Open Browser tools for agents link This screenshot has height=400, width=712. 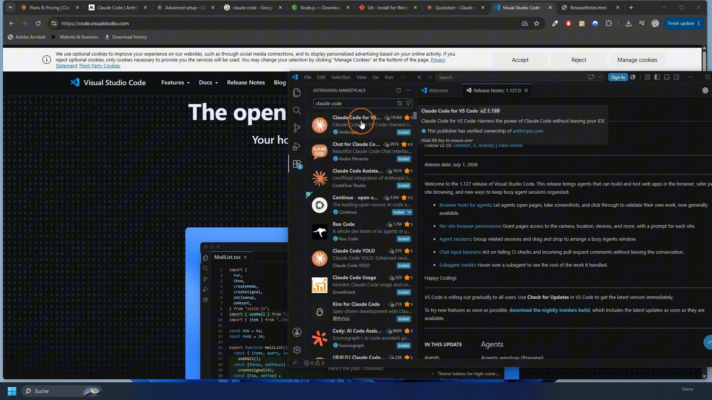[x=465, y=205]
